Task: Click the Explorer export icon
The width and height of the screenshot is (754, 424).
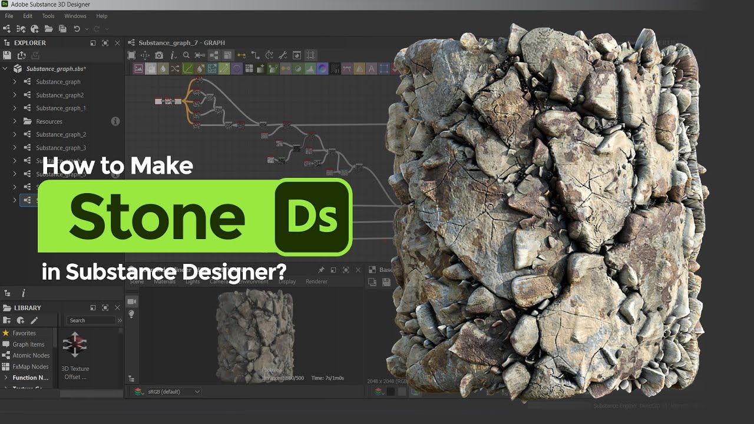Action: point(22,55)
